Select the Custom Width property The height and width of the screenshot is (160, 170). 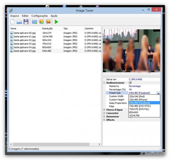116,96
